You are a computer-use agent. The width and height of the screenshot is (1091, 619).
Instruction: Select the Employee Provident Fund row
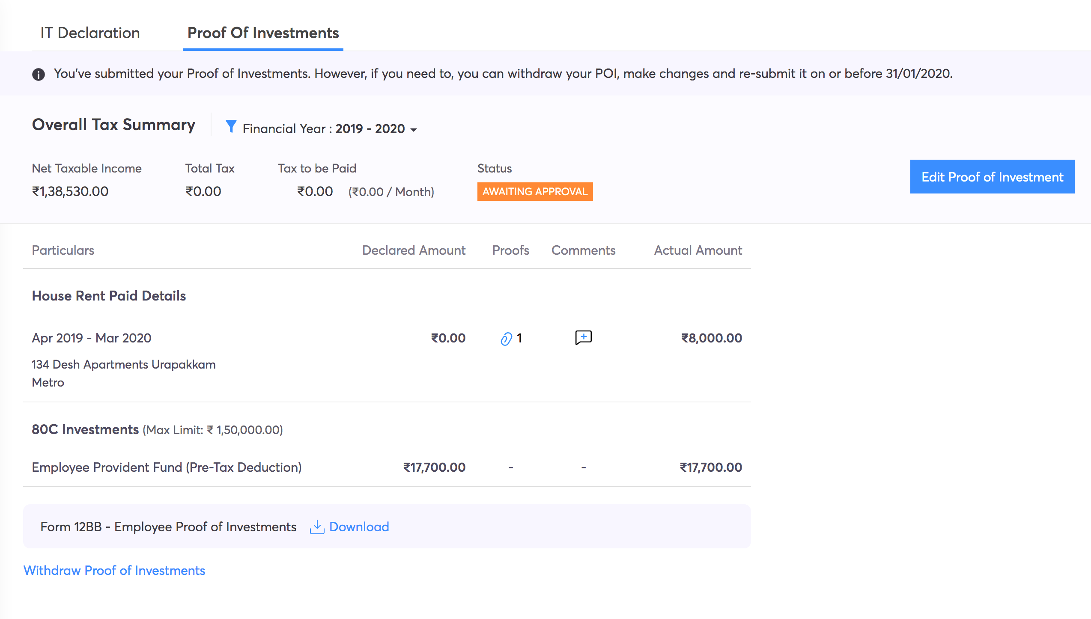(167, 467)
